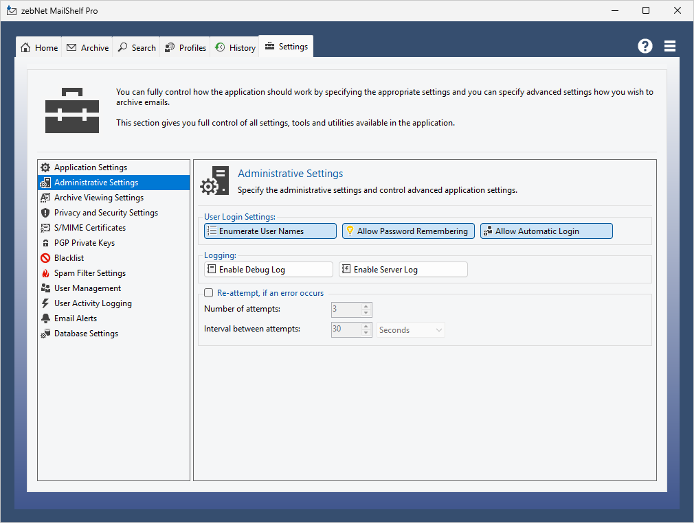Click the User Management people icon
Viewport: 694px width, 523px height.
tap(45, 288)
